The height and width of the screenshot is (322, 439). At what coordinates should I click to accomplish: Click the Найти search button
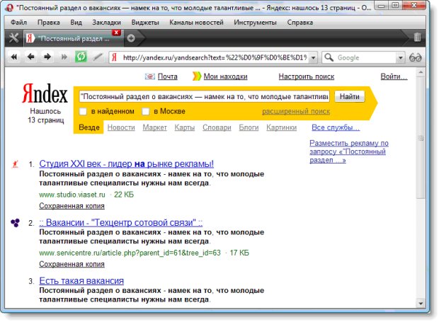[x=350, y=96]
